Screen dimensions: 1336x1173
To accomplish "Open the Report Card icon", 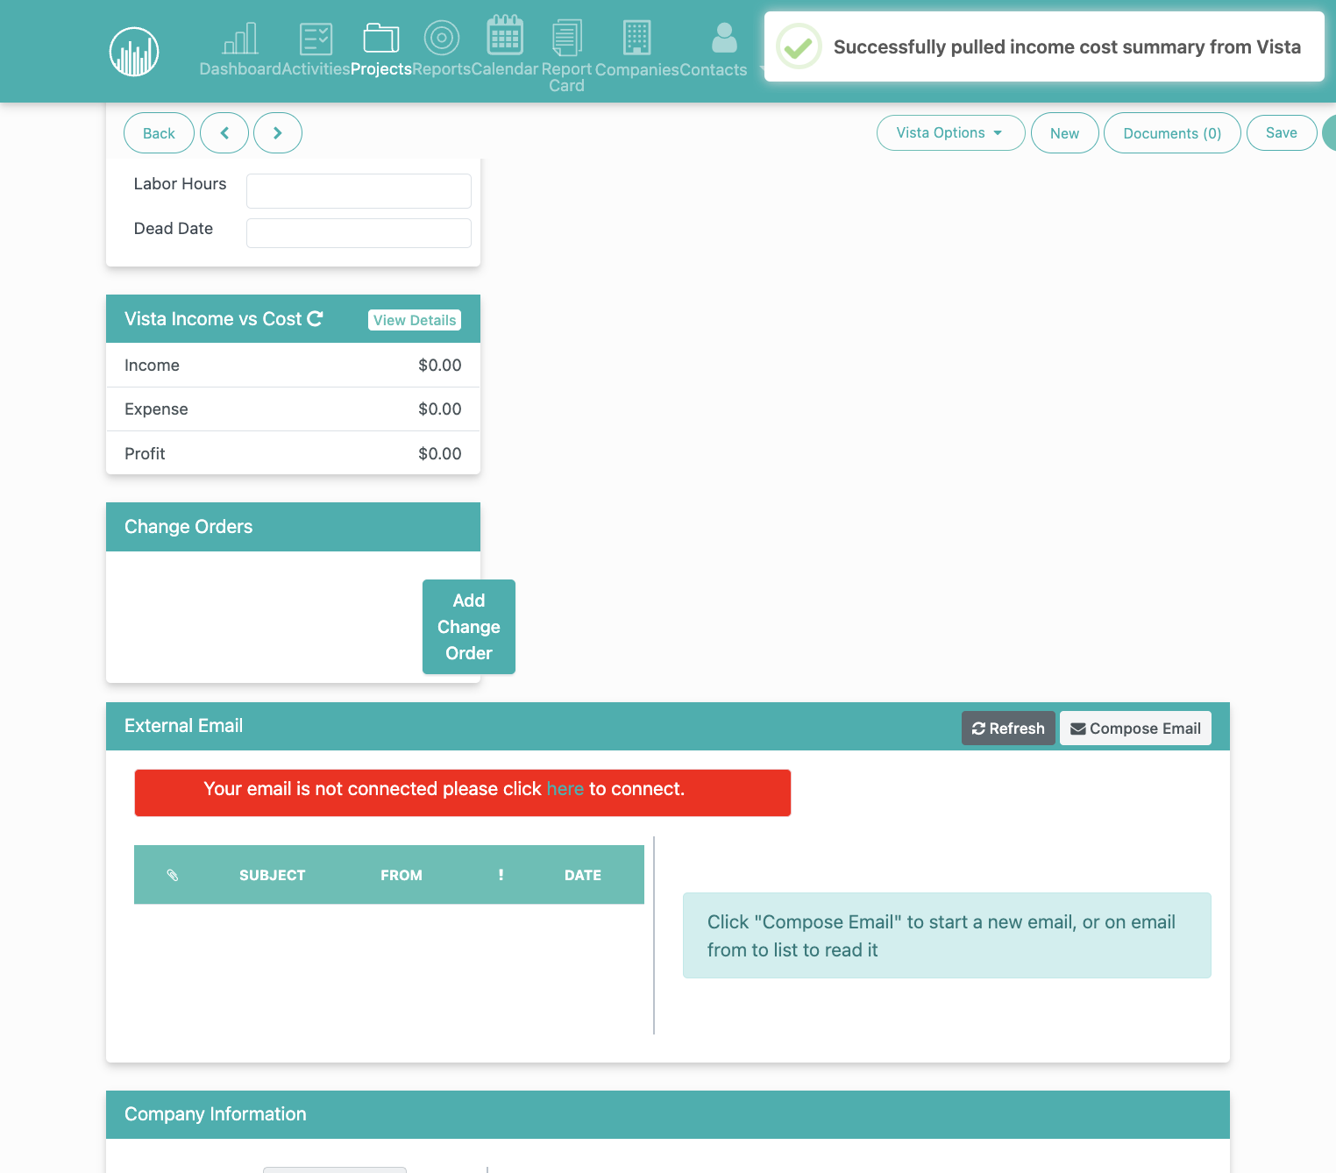I will [x=566, y=38].
